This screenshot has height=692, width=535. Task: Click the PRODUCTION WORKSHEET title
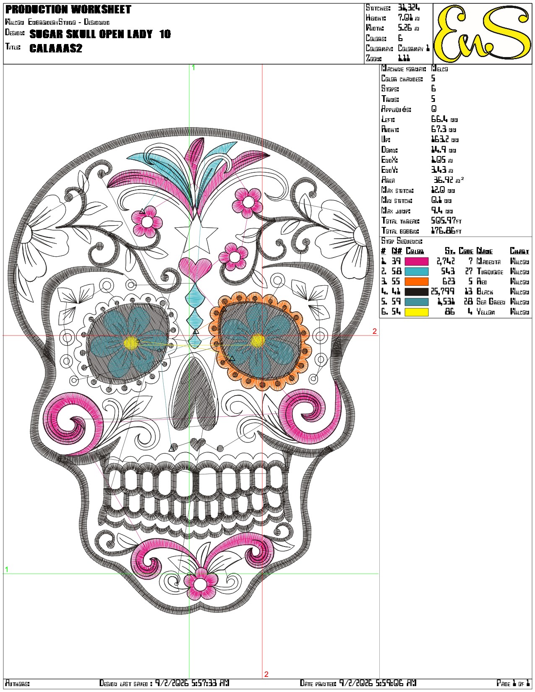[x=68, y=9]
